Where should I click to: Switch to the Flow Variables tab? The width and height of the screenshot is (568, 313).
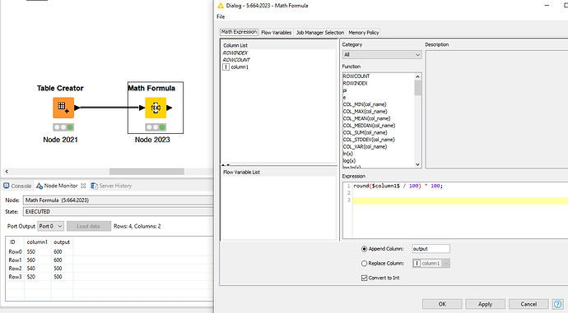[276, 33]
